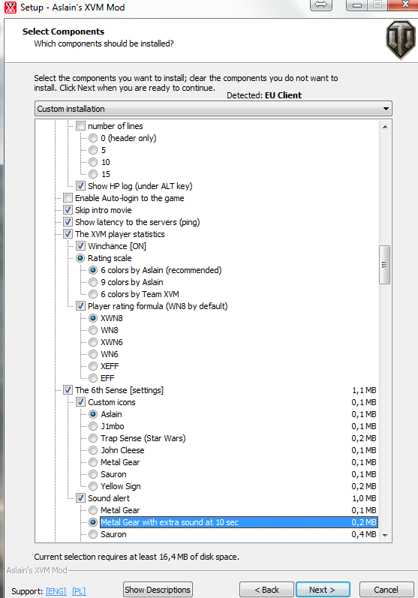
Task: Toggle The XVM player statistics checkbox
Action: (x=68, y=234)
